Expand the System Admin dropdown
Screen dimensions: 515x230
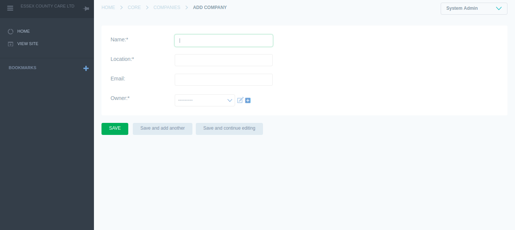tap(474, 9)
